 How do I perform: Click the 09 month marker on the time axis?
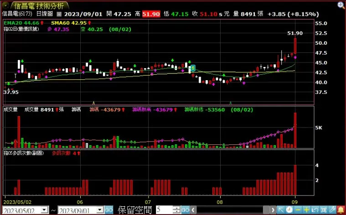click(295, 202)
